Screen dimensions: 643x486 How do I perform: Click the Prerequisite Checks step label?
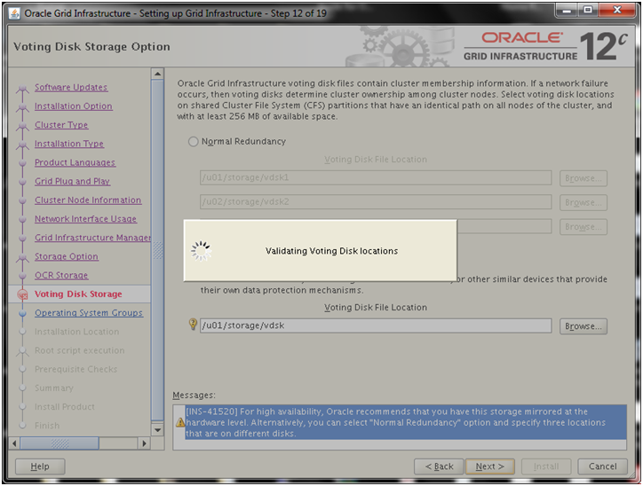75,369
